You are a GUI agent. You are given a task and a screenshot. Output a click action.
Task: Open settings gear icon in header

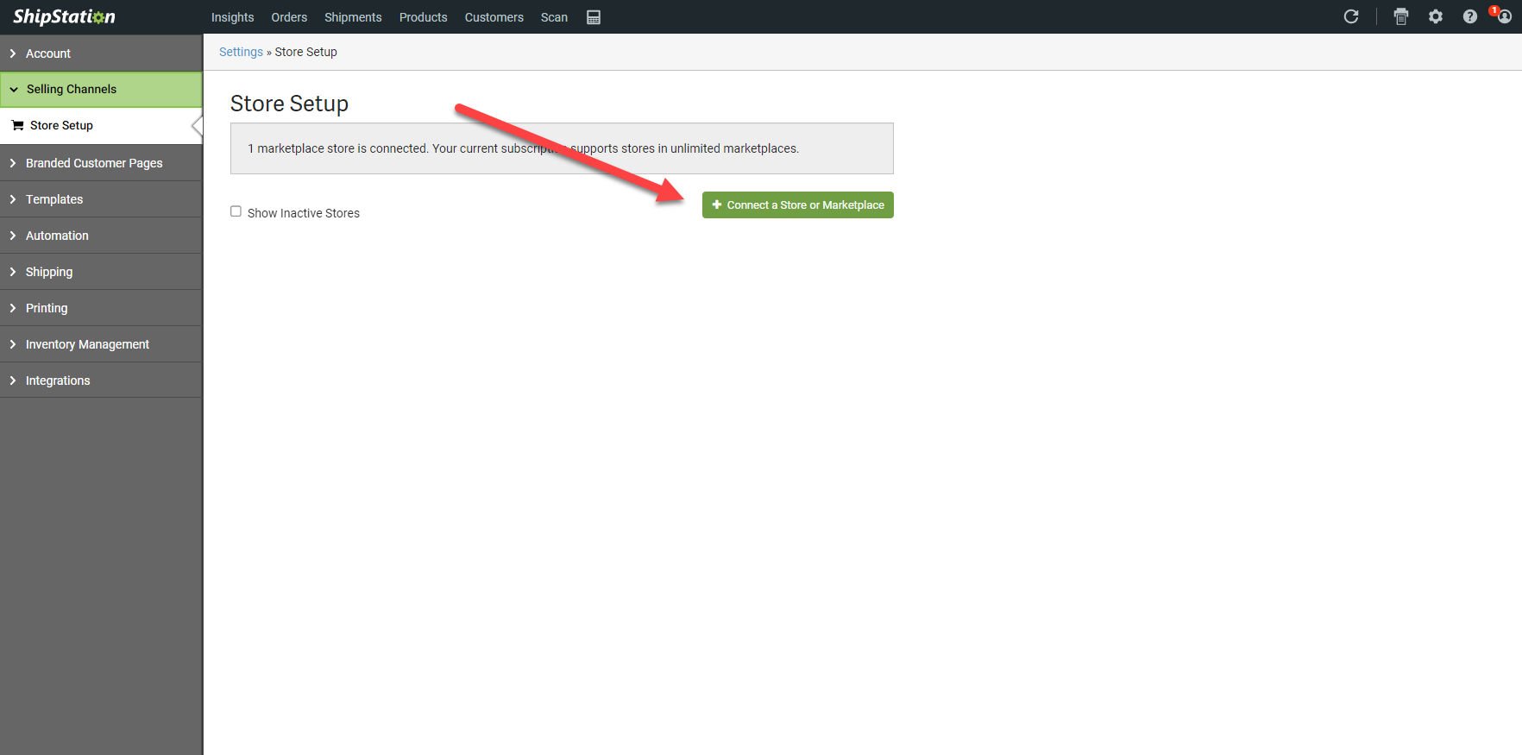[x=1436, y=16]
